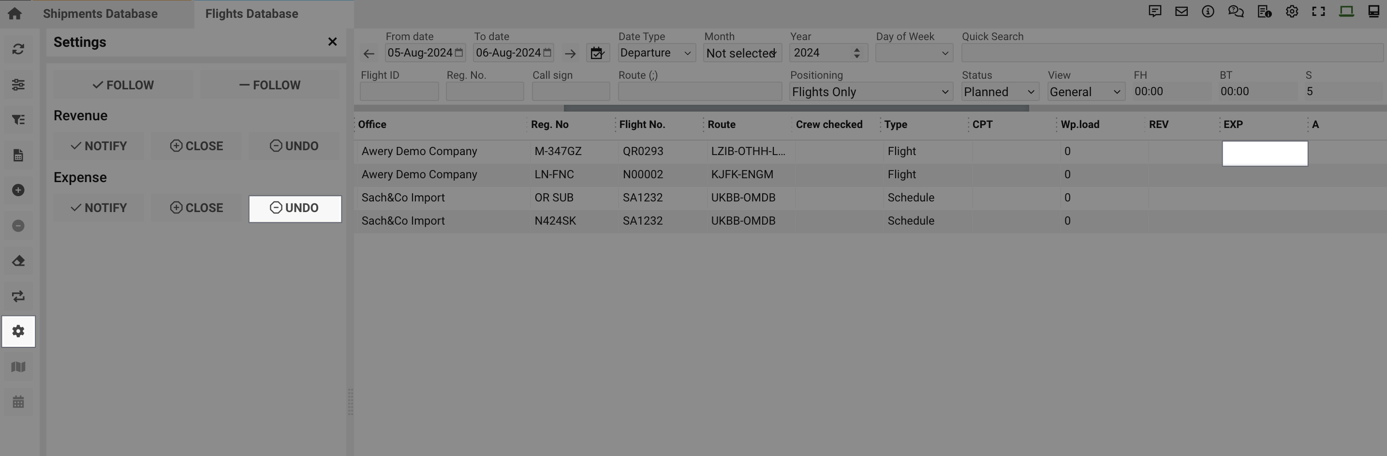Open the mail envelope icon in header
This screenshot has width=1387, height=456.
tap(1181, 11)
